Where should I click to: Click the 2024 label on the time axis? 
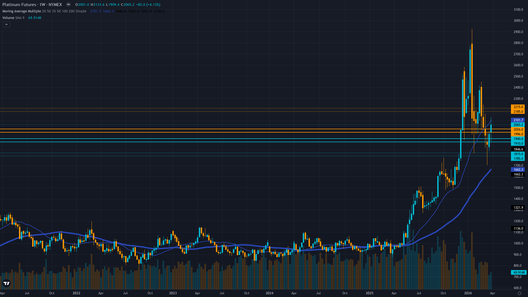(x=269, y=293)
